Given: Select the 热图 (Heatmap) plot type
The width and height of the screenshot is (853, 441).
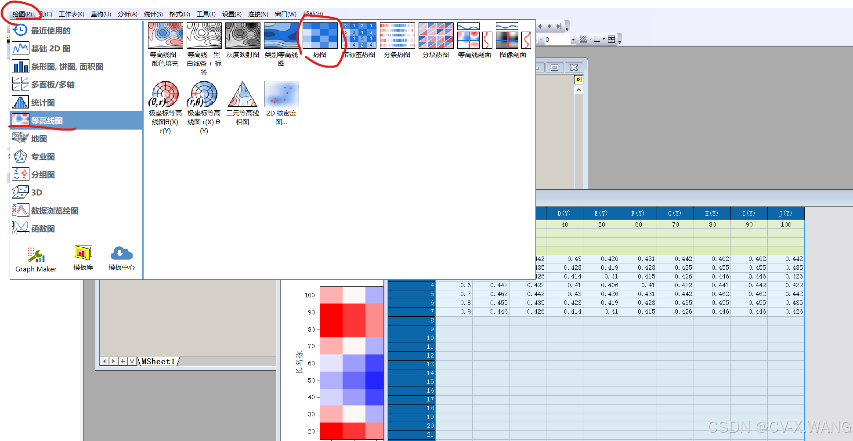Looking at the screenshot, I should (320, 35).
